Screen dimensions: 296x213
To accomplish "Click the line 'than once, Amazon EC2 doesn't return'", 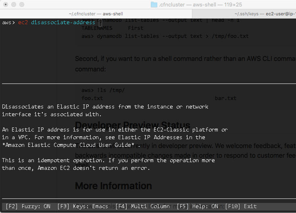I will click(76, 168).
